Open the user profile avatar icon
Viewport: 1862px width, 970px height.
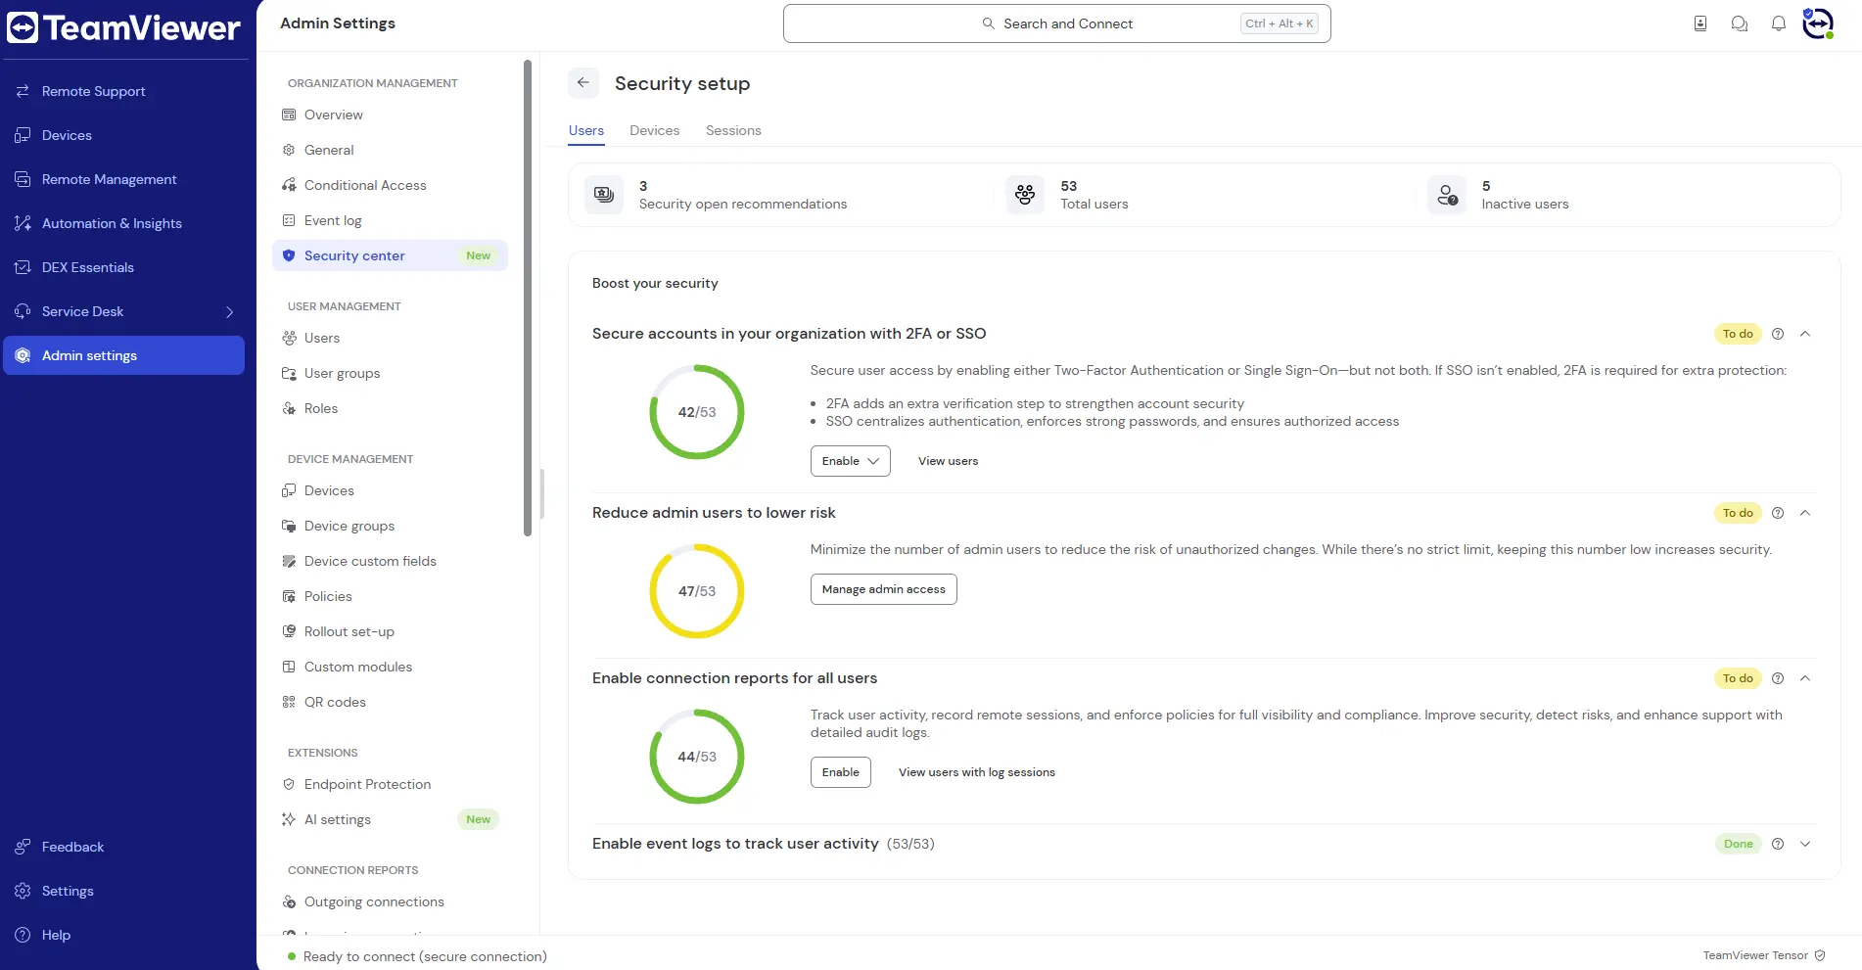point(1818,23)
